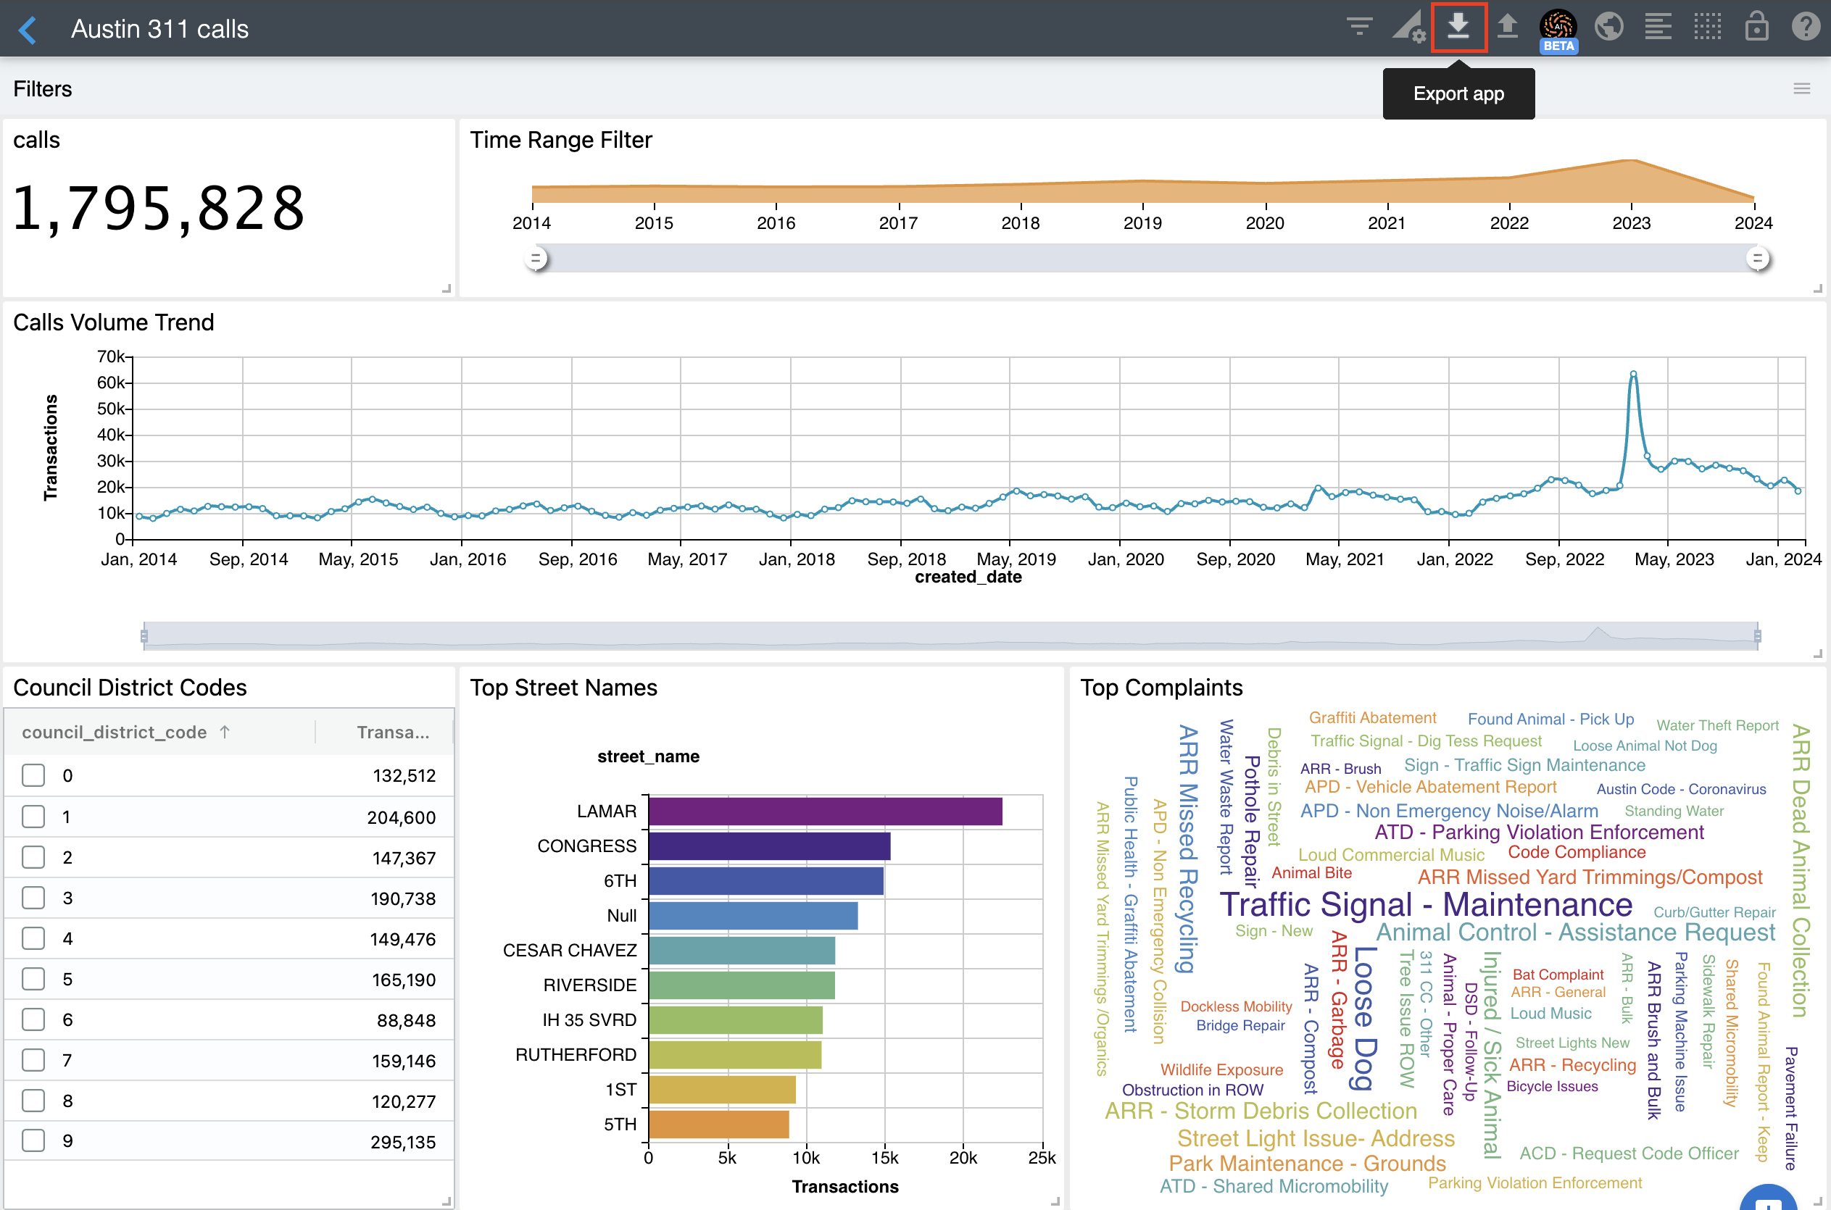Open the Filters panel hamburger menu
The height and width of the screenshot is (1210, 1831).
click(x=1802, y=88)
